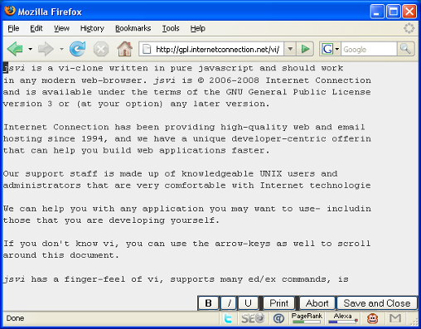Click the line "around this document."

pos(61,255)
